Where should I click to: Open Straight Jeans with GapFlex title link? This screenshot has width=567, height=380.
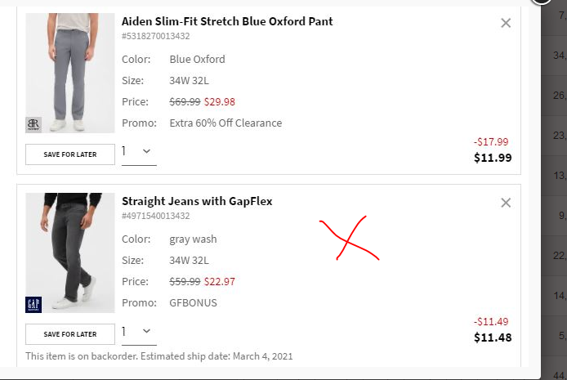[x=197, y=201]
